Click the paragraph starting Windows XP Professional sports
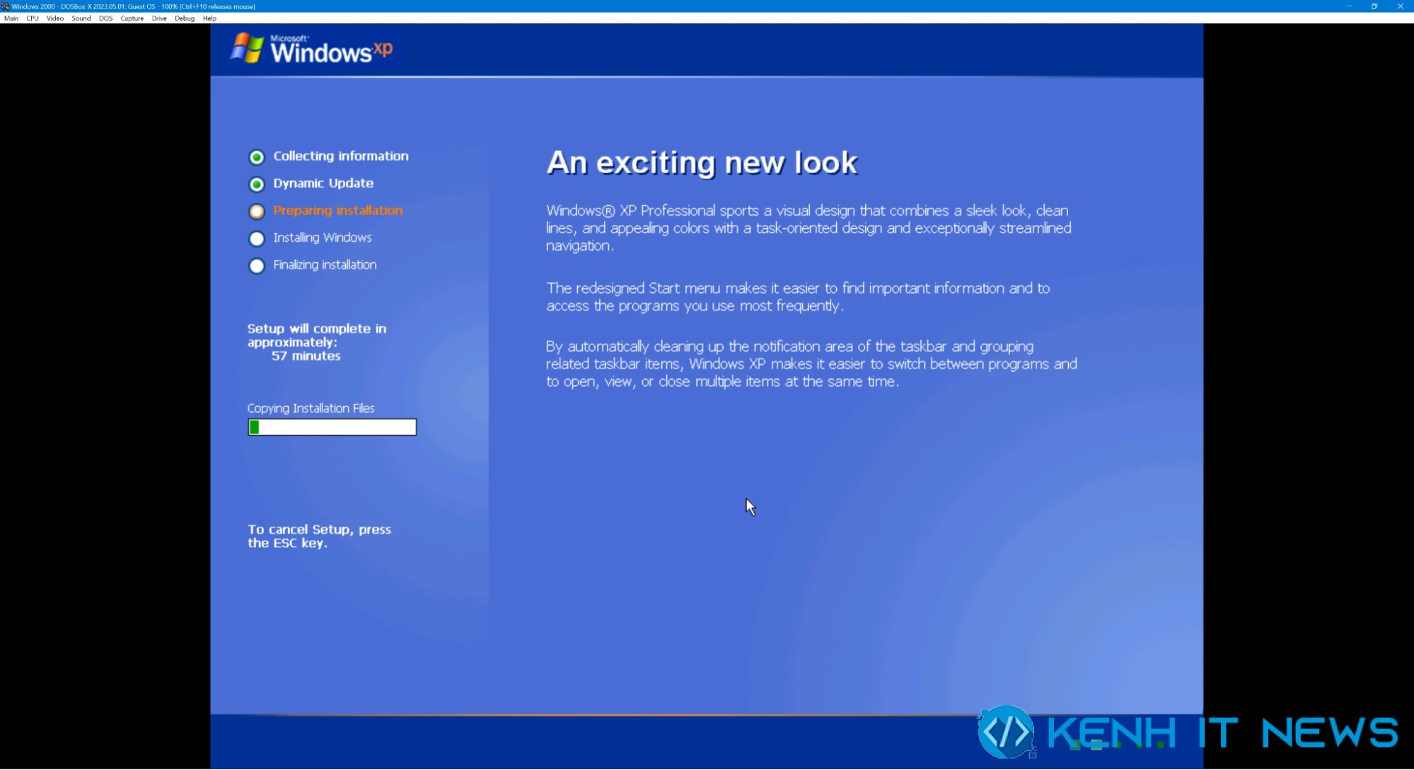Screen dimensions: 1414x770 pyautogui.click(x=809, y=228)
